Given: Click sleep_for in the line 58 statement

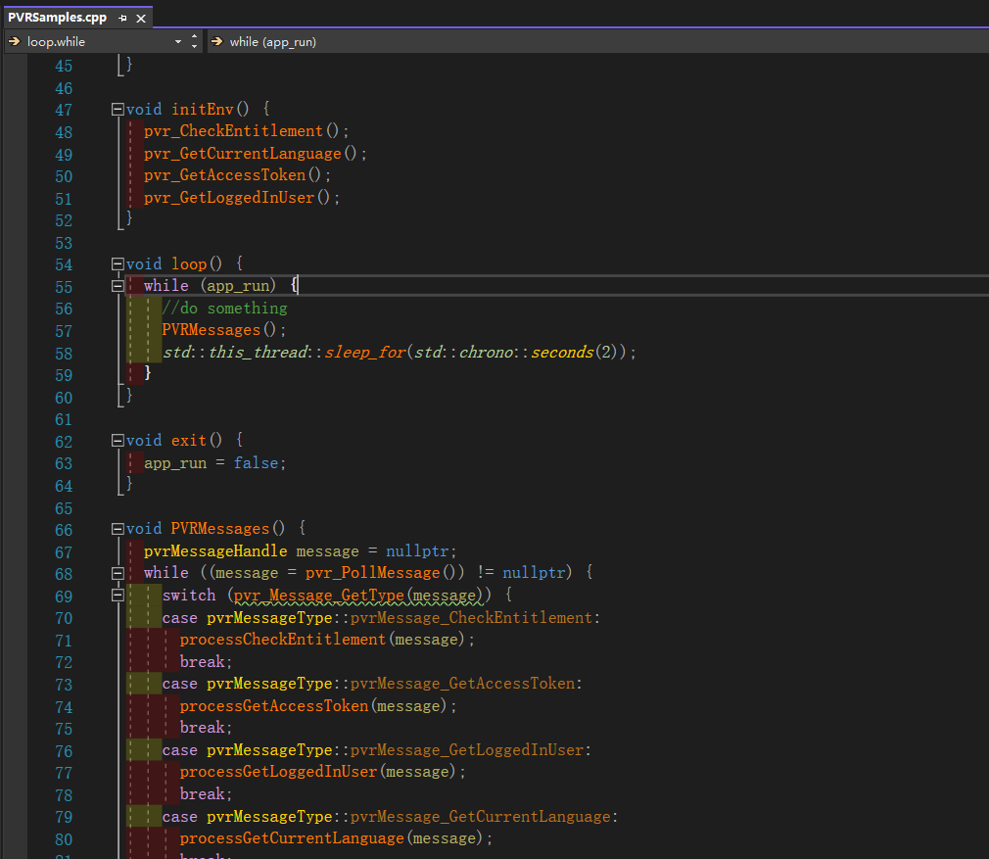Looking at the screenshot, I should pyautogui.click(x=365, y=352).
